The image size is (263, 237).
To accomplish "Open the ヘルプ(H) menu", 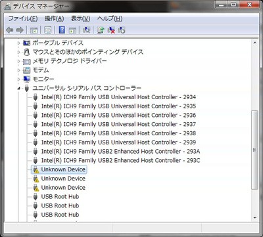I will tap(110, 18).
